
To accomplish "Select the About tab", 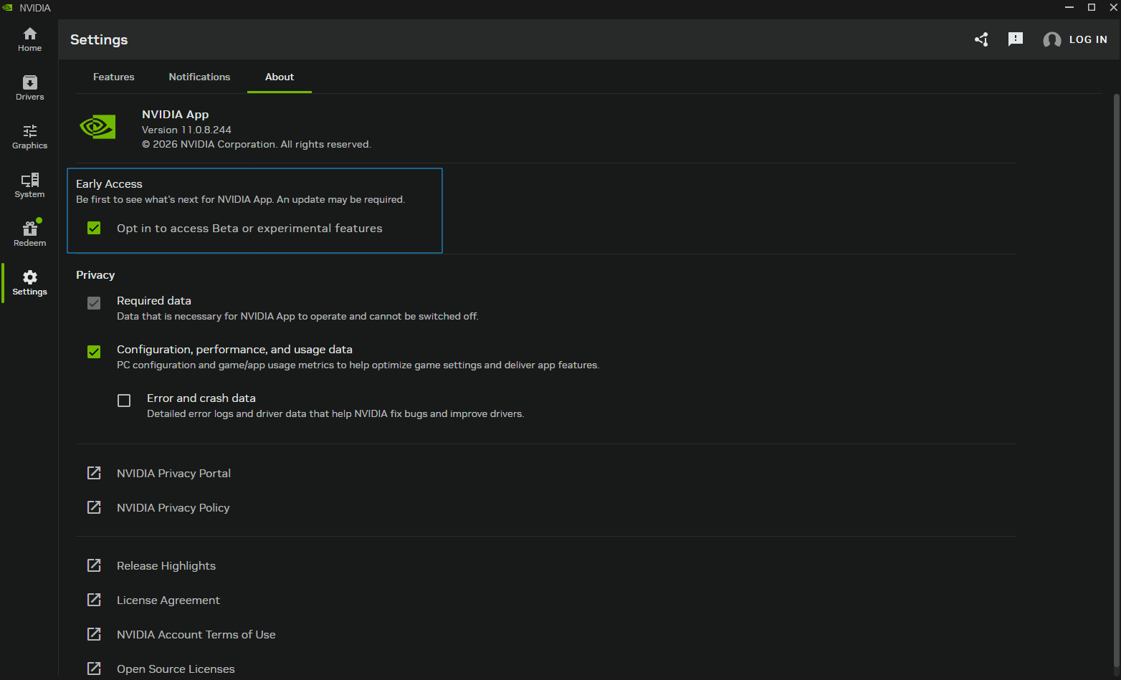I will (280, 77).
